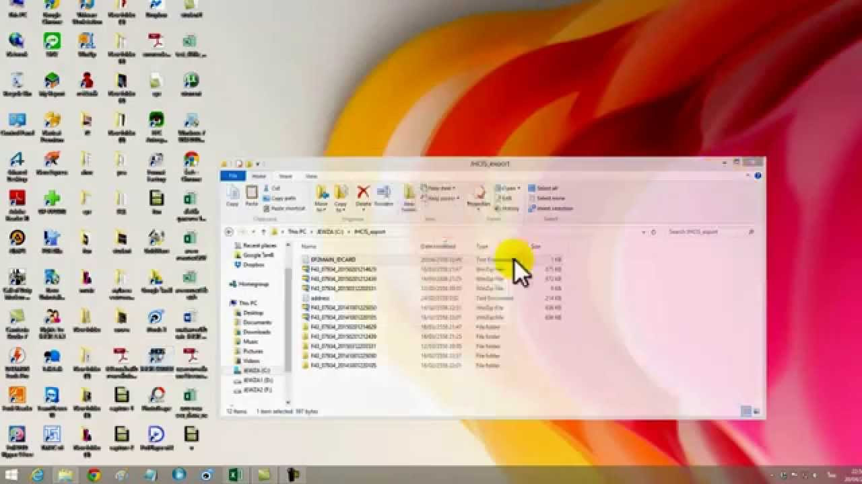This screenshot has height=484, width=862.
Task: Click Invert selection in the ribbon
Action: pyautogui.click(x=551, y=208)
